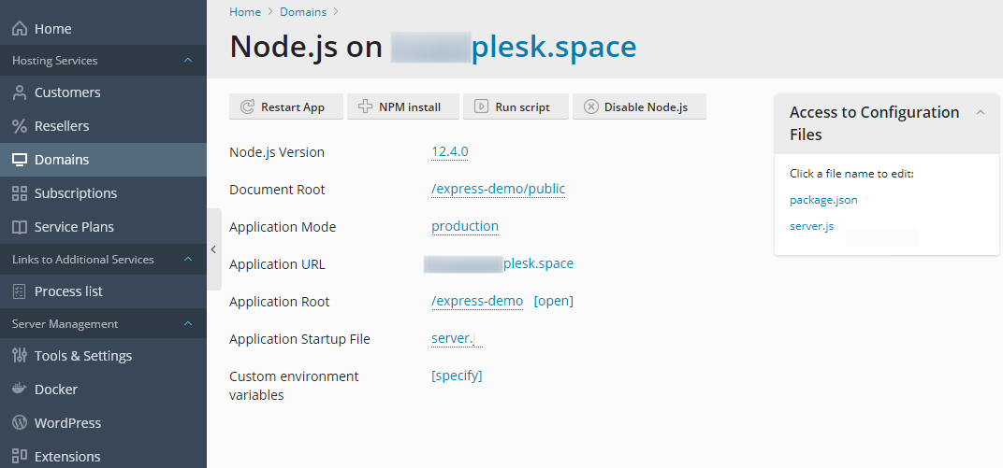1003x468 pixels.
Task: Edit the Application Startup File value
Action: 457,338
